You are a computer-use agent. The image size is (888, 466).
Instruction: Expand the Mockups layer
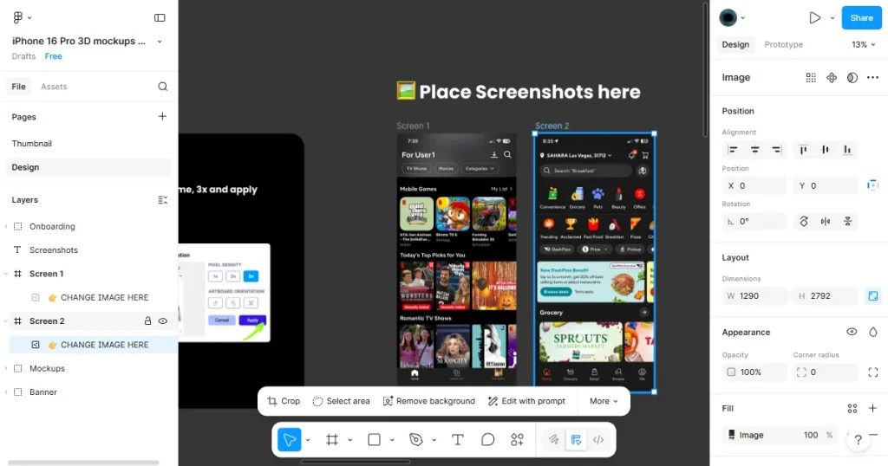tap(6, 368)
